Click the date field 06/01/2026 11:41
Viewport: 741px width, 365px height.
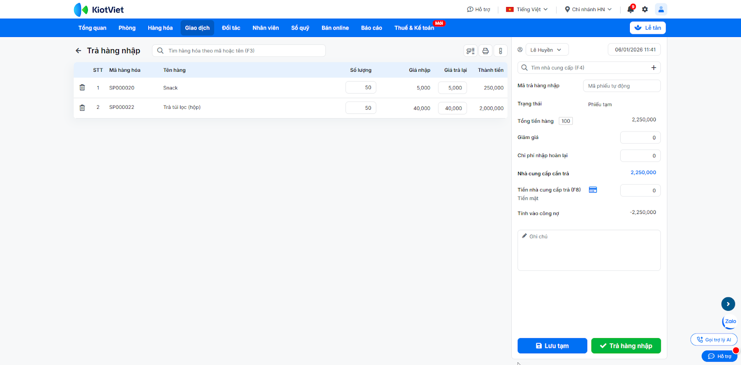tap(634, 50)
